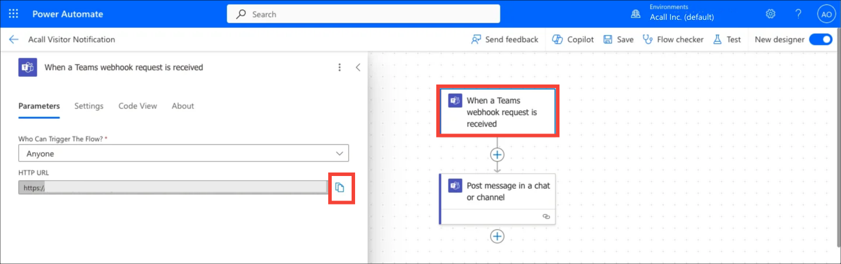Open the Help question mark

(x=798, y=14)
